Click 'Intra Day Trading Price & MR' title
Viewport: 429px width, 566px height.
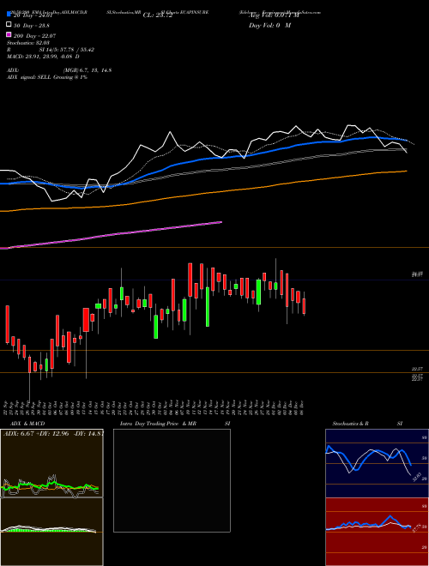pyautogui.click(x=158, y=424)
